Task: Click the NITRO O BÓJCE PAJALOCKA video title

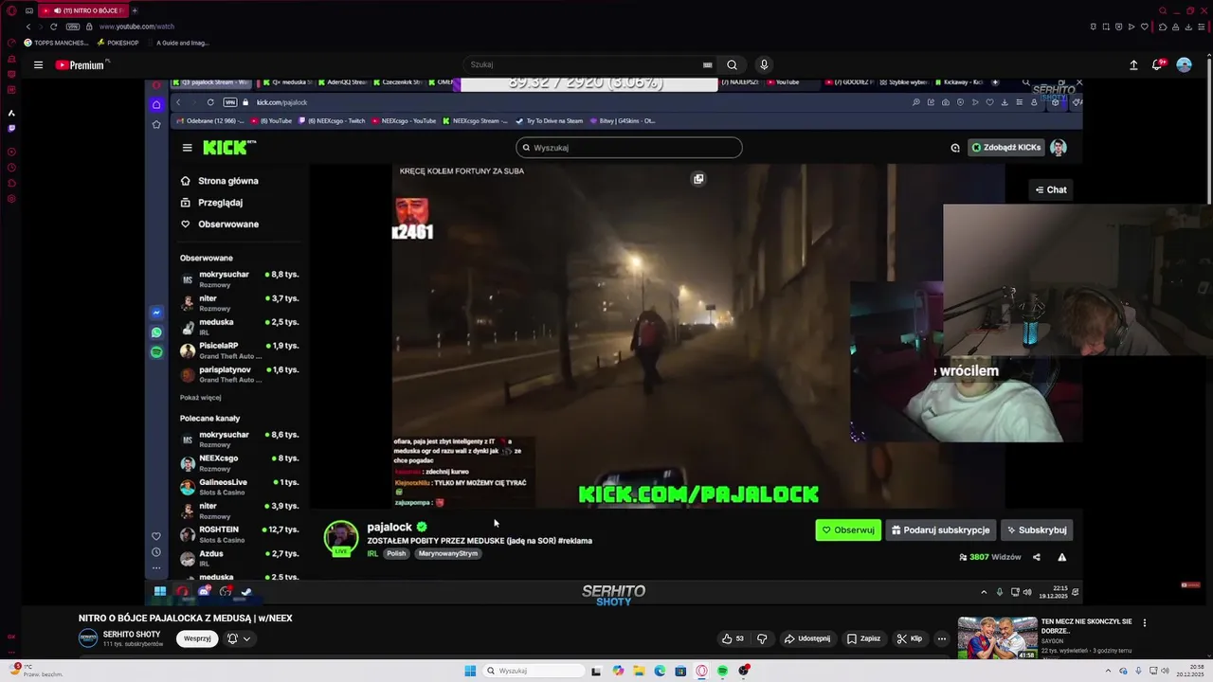Action: [186, 618]
